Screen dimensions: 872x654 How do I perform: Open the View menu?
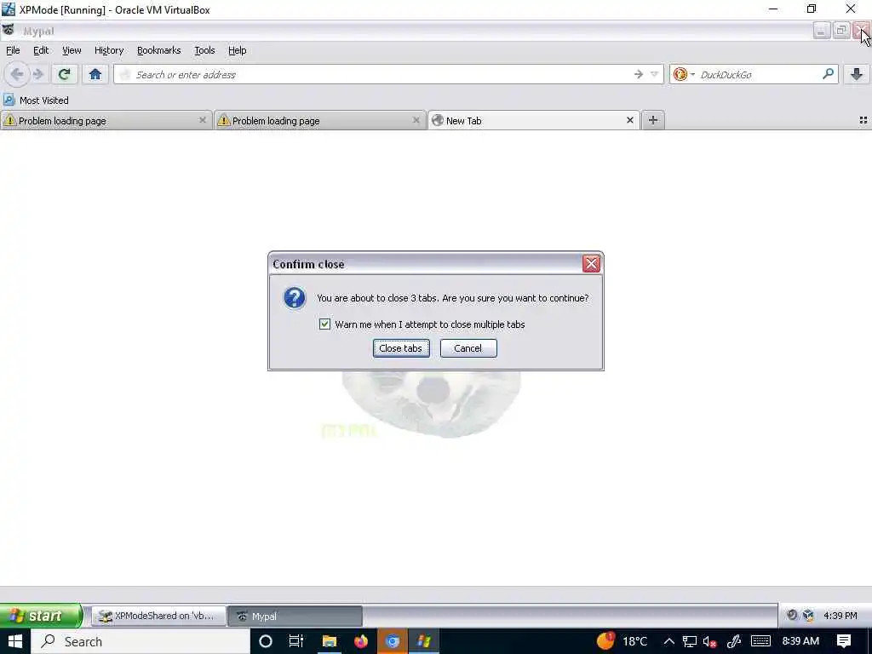pos(72,50)
